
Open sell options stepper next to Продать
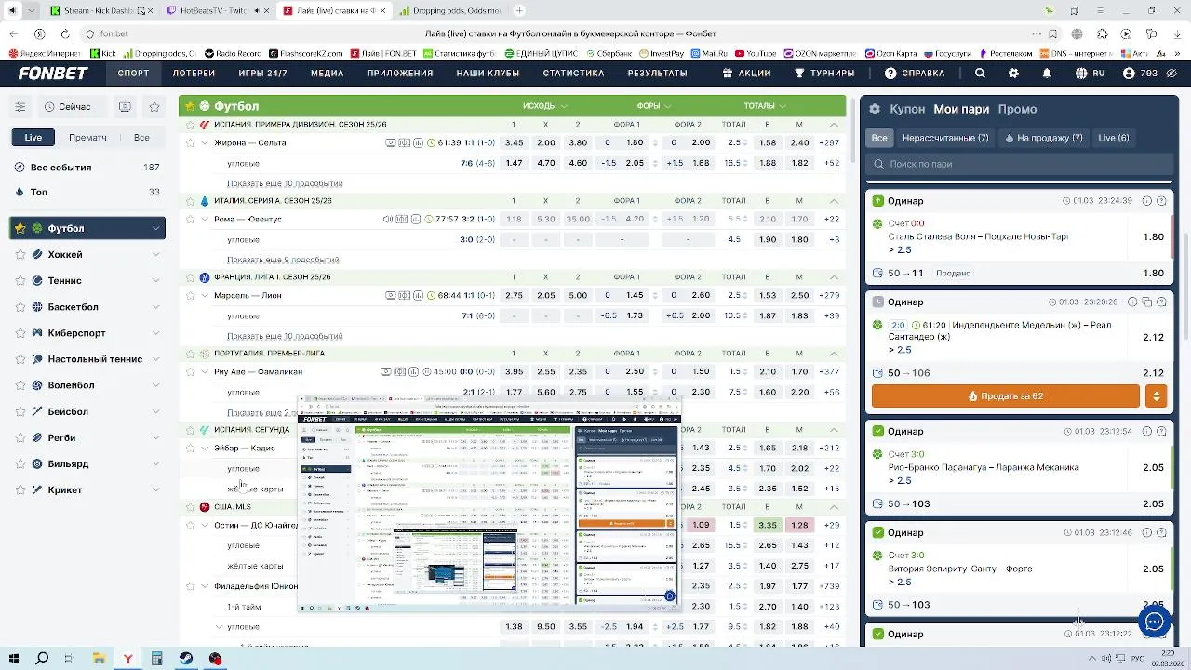click(x=1156, y=396)
